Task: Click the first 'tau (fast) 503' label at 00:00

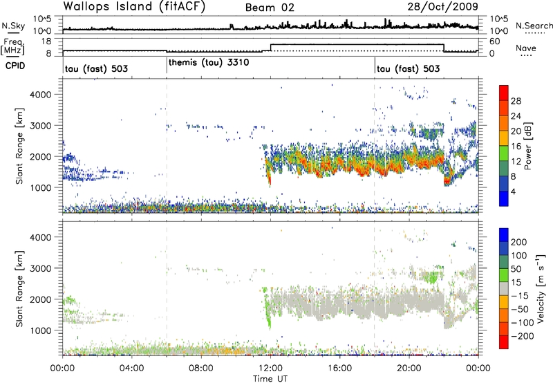Action: (x=96, y=68)
